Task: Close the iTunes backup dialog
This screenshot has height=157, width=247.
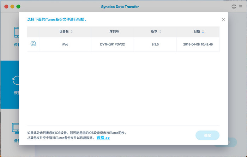Action: coord(223,19)
